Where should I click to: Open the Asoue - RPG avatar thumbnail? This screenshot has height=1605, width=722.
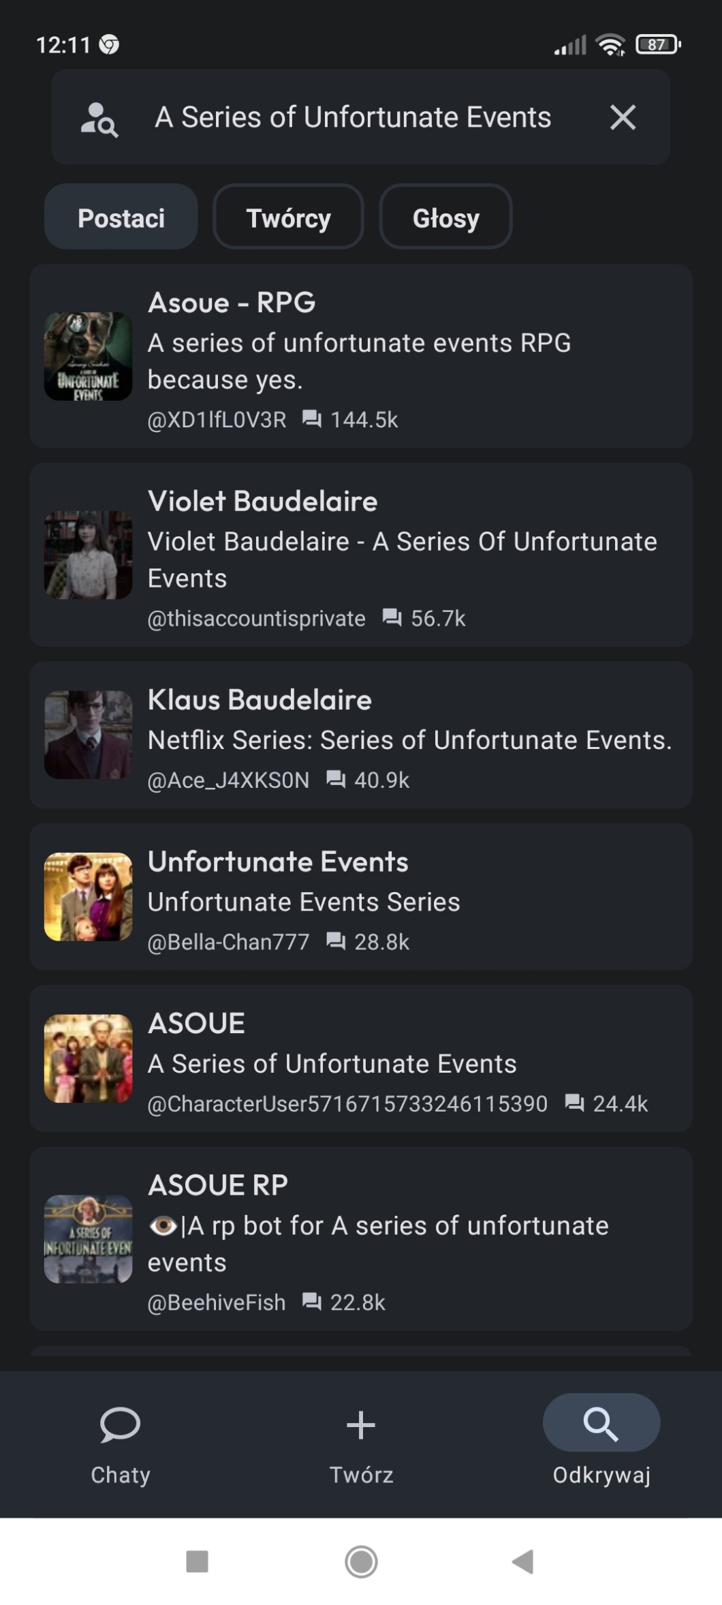(x=89, y=356)
